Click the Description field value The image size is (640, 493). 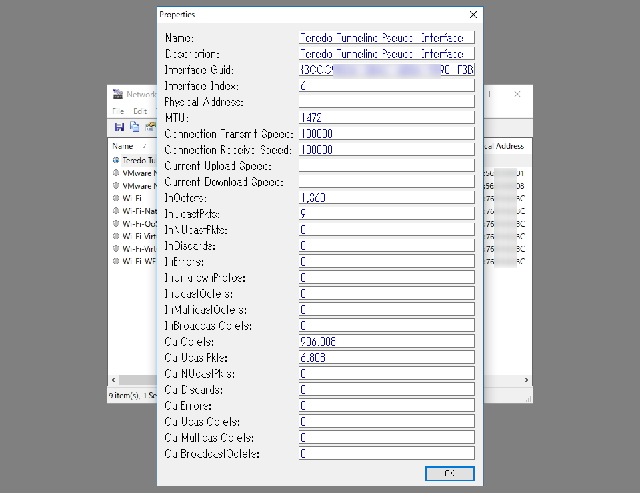coord(387,53)
